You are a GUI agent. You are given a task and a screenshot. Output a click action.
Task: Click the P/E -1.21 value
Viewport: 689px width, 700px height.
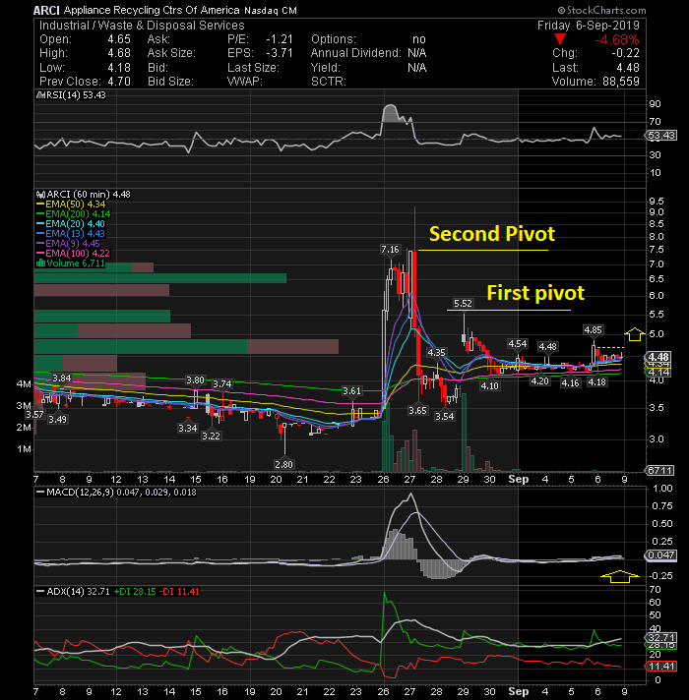point(280,39)
